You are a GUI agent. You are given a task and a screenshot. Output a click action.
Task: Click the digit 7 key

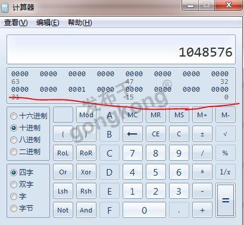pos(132,153)
